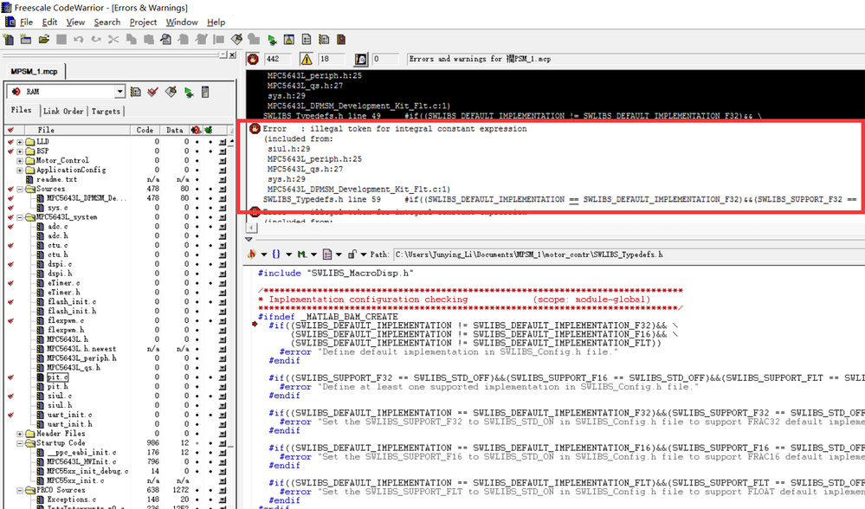Cut selection with scissors icon
The image size is (865, 509).
point(113,40)
